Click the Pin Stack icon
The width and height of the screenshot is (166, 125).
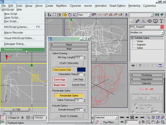133,66
